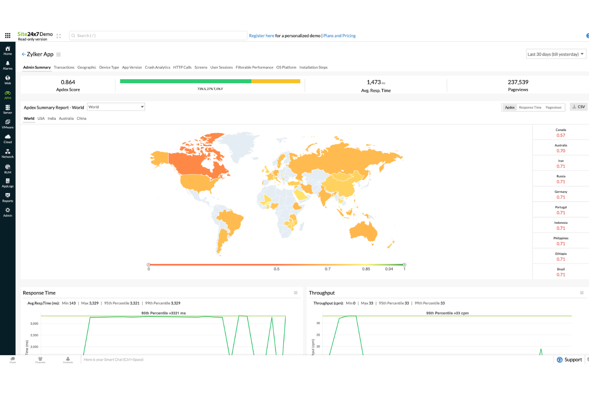Switch the map report to Response Time
Screen dimensions: 589x393
530,107
